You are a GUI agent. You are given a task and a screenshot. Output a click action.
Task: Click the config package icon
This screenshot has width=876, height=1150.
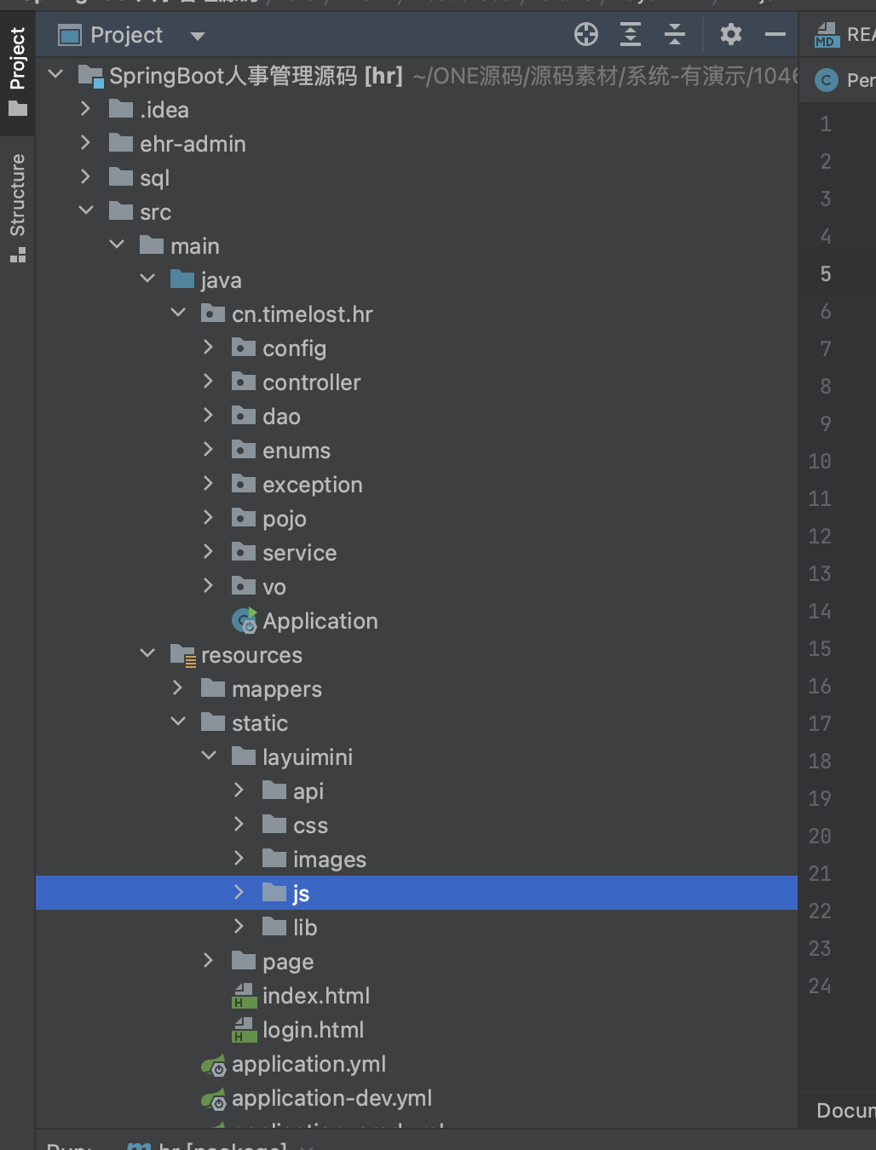point(244,348)
